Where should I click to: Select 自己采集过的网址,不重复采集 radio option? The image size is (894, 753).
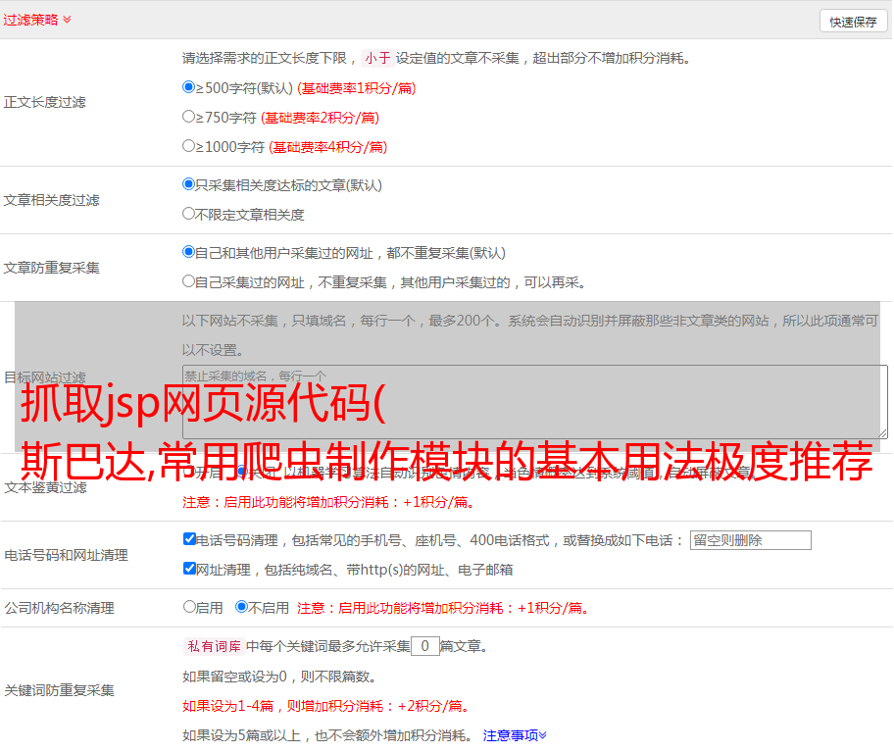click(x=188, y=281)
